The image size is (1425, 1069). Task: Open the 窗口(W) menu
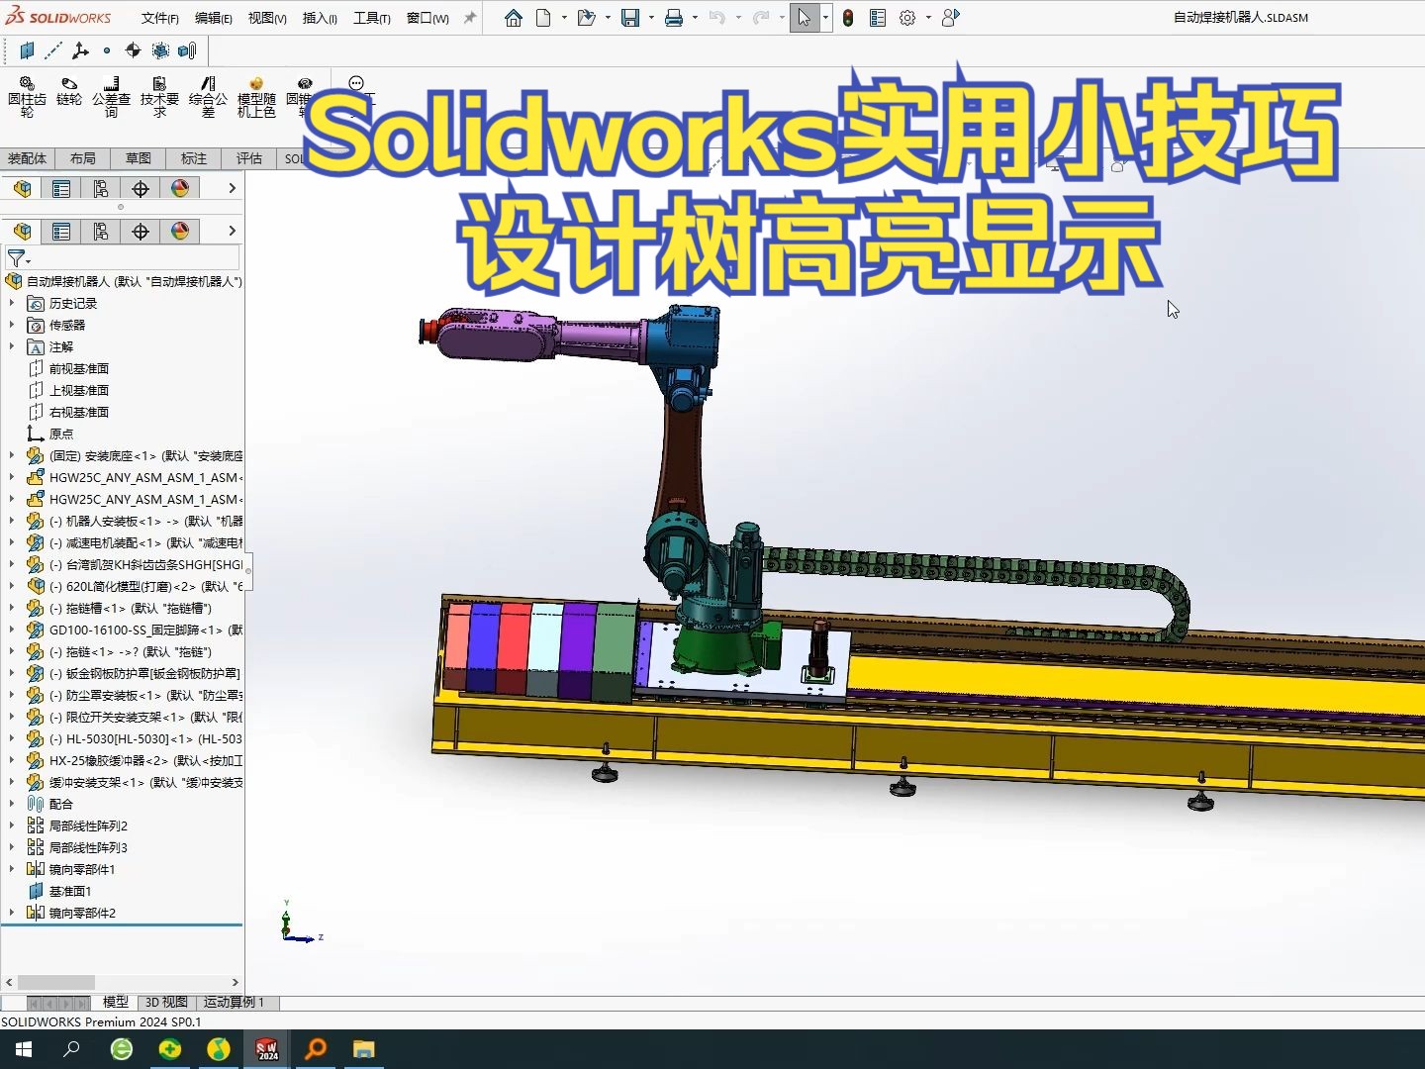pos(427,18)
